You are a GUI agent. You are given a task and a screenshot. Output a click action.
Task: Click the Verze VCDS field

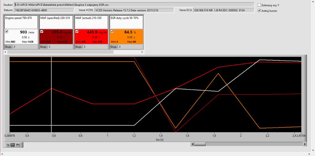point(134,10)
